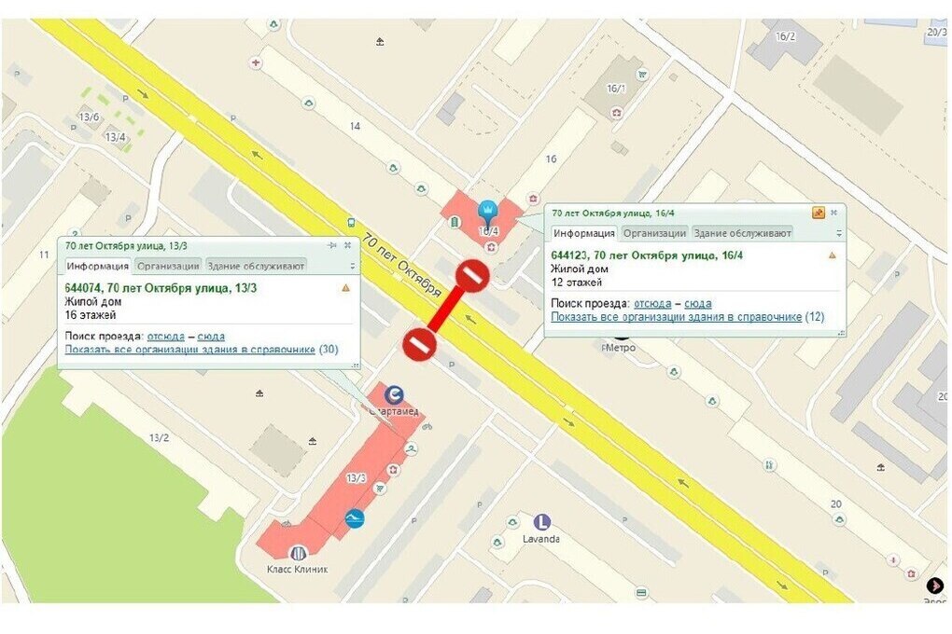Click the upper red no-entry sign on the road
The height and width of the screenshot is (634, 952).
point(472,277)
